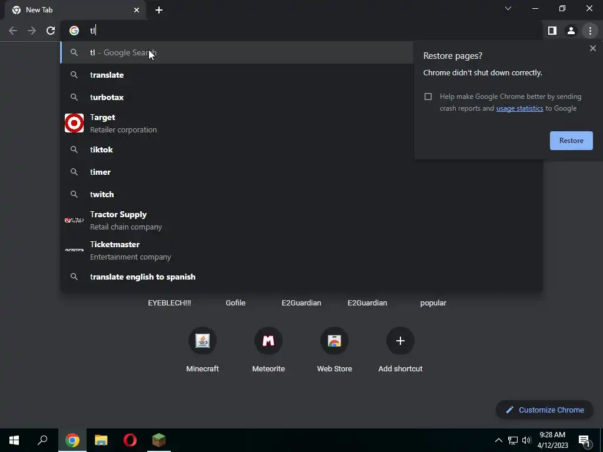Open the clock showing 9:28 AM
Image resolution: width=603 pixels, height=452 pixels.
(552, 440)
